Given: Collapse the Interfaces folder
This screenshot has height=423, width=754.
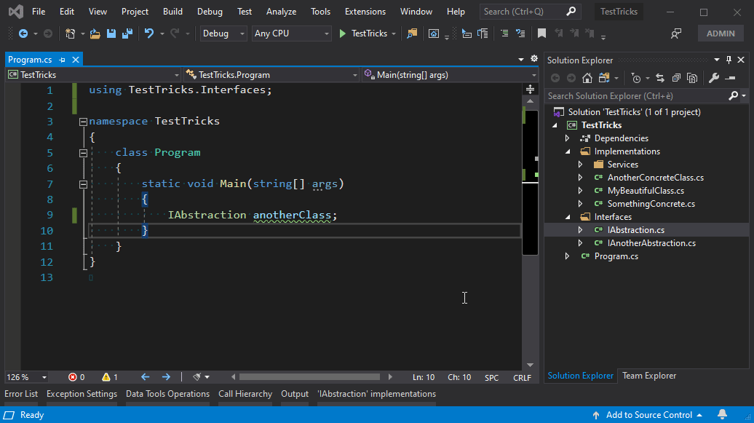Looking at the screenshot, I should [x=568, y=216].
